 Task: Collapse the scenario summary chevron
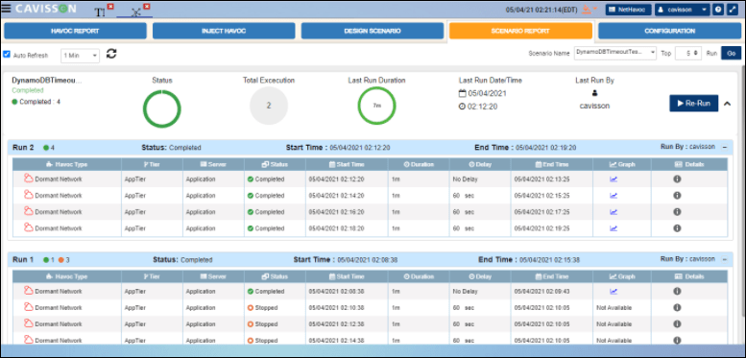(x=727, y=104)
